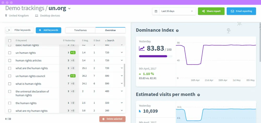Select checkbox for the human rights row
Image resolution: width=261 pixels, height=123 pixels.
[10, 103]
